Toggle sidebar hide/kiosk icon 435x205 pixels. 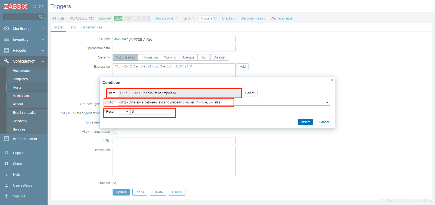(41, 6)
